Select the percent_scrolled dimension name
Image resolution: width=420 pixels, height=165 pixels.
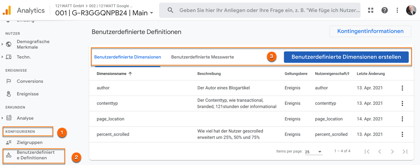[x=113, y=134]
